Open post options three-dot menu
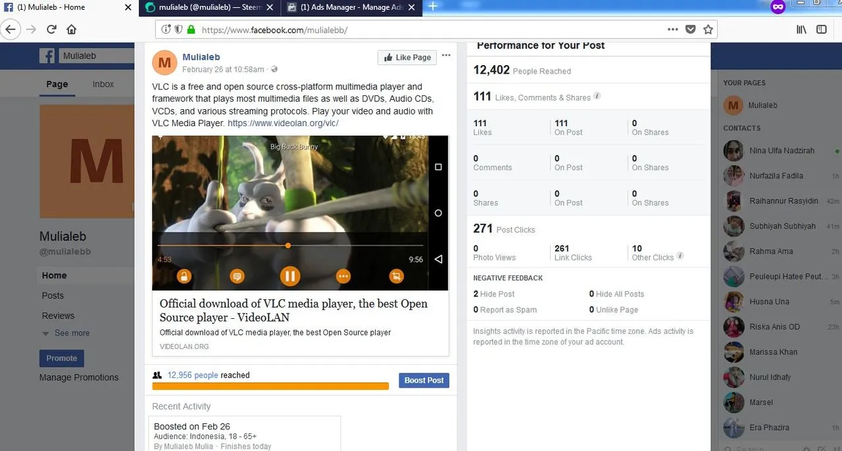The image size is (842, 451). pos(447,55)
